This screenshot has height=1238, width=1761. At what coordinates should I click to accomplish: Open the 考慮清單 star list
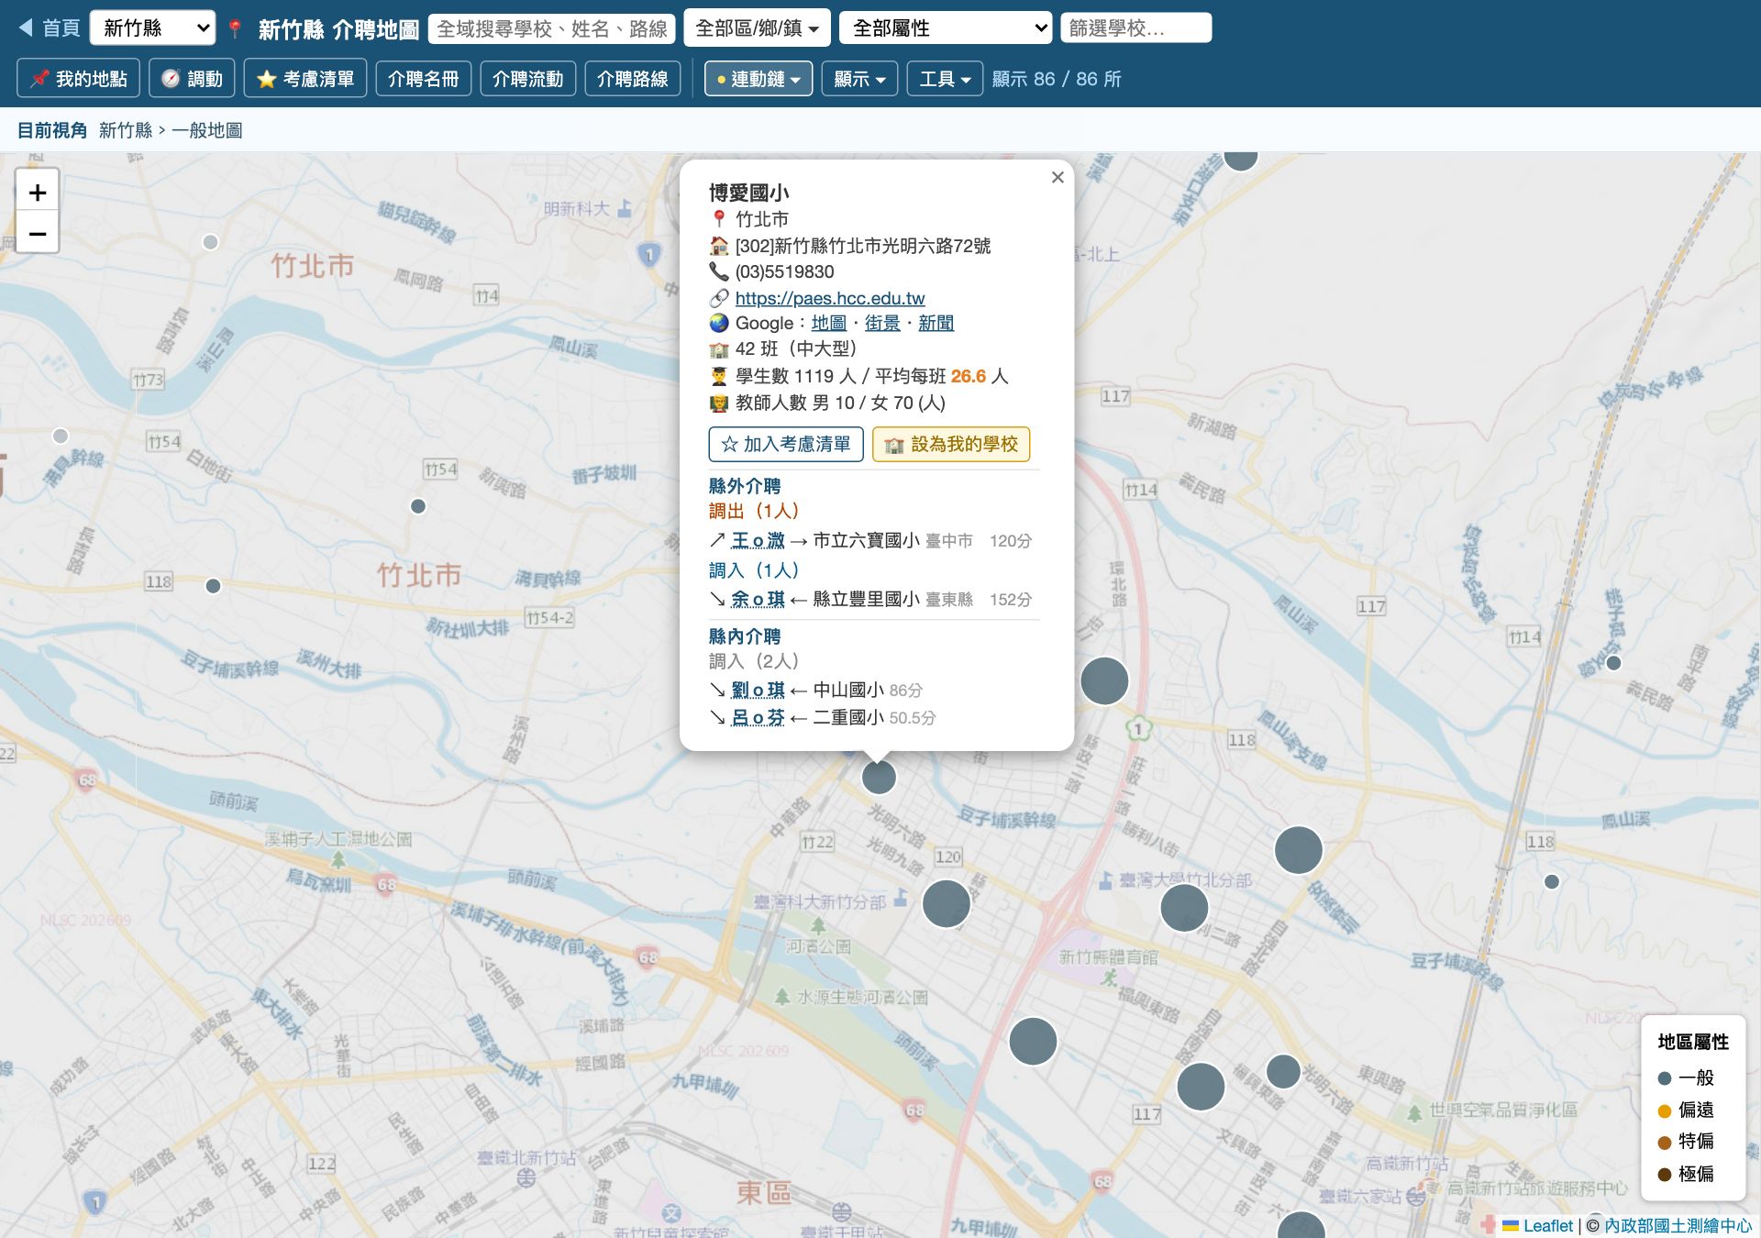pos(305,79)
